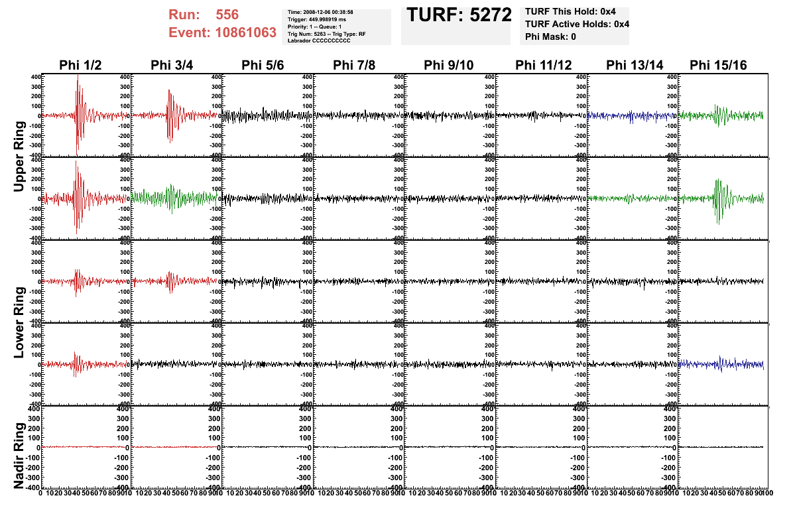Viewport: 793px width, 512px height.
Task: Click the 'Time: 2008-12-06 00:38:58' line
Action: point(320,12)
